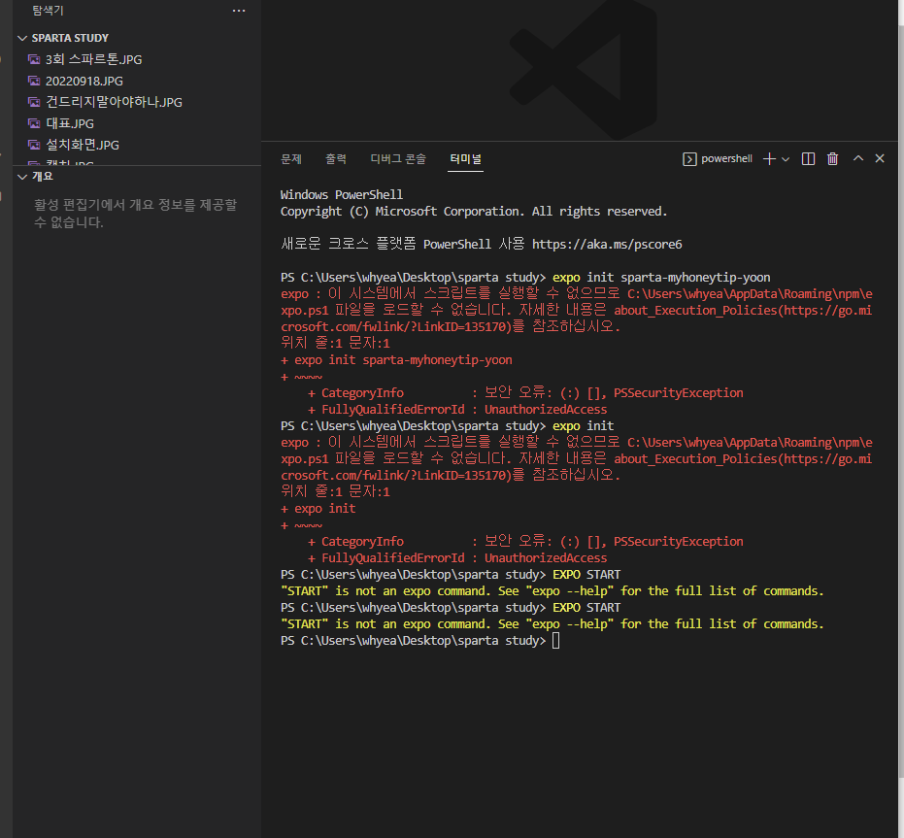Click image icon beside 설치화면.JPG
904x838 pixels.
[x=35, y=144]
